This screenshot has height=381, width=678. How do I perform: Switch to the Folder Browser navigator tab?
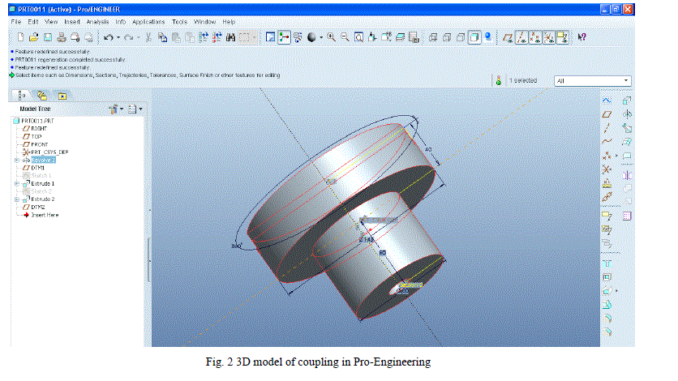(x=41, y=96)
